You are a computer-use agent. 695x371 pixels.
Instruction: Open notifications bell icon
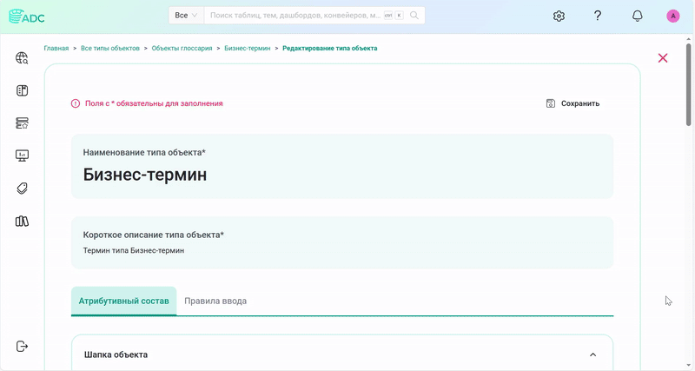point(637,16)
